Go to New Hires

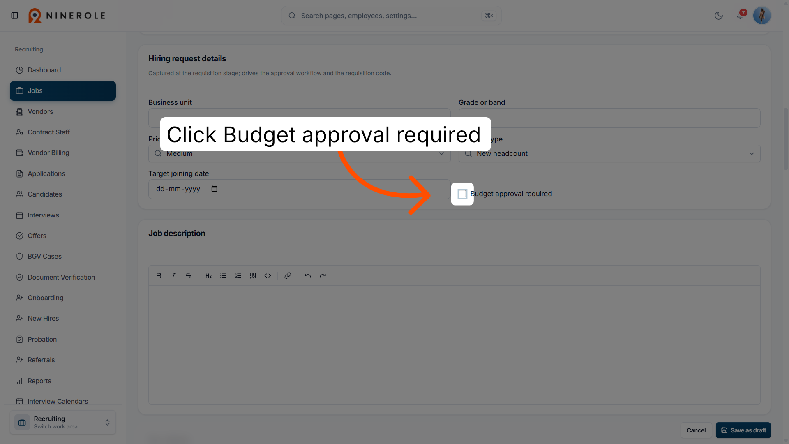63,318
